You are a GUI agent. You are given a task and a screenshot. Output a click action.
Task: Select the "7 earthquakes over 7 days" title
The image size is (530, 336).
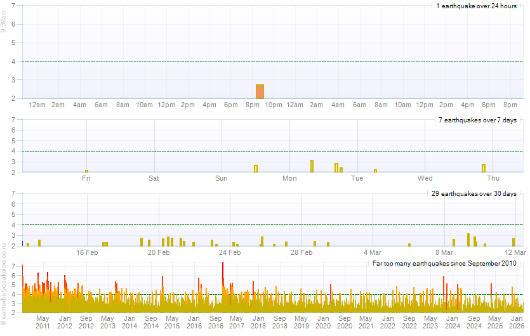(477, 120)
